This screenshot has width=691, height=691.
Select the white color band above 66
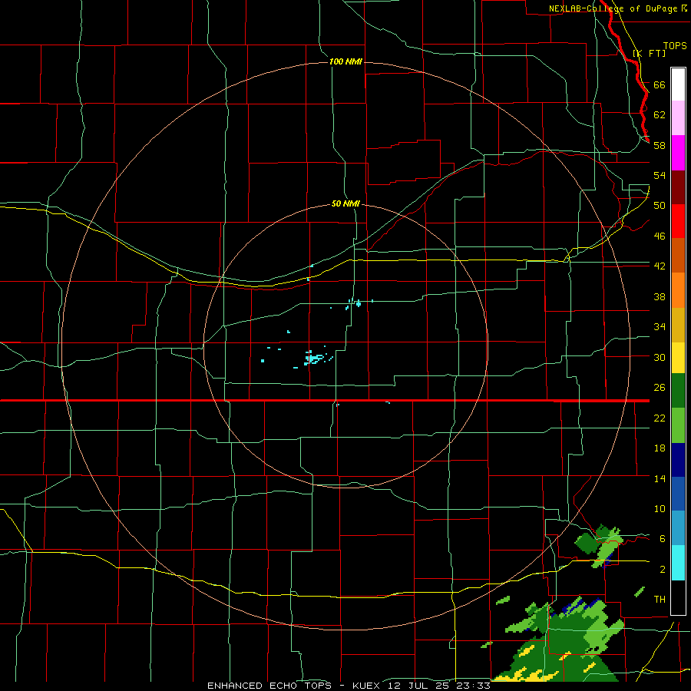(678, 84)
